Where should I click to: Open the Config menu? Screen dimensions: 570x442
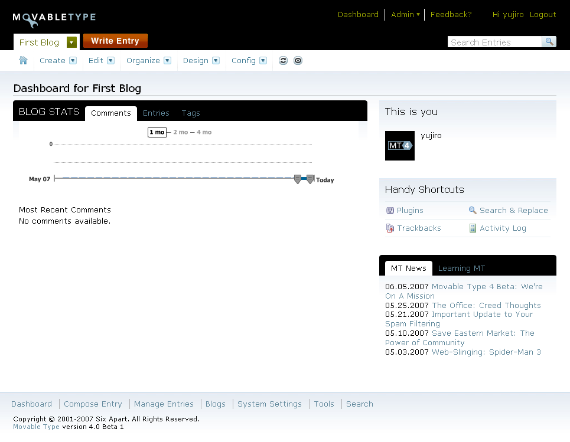243,61
